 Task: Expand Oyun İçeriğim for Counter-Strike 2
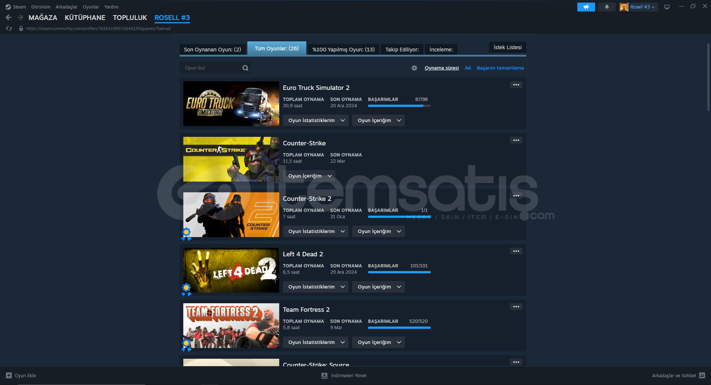[x=378, y=232]
